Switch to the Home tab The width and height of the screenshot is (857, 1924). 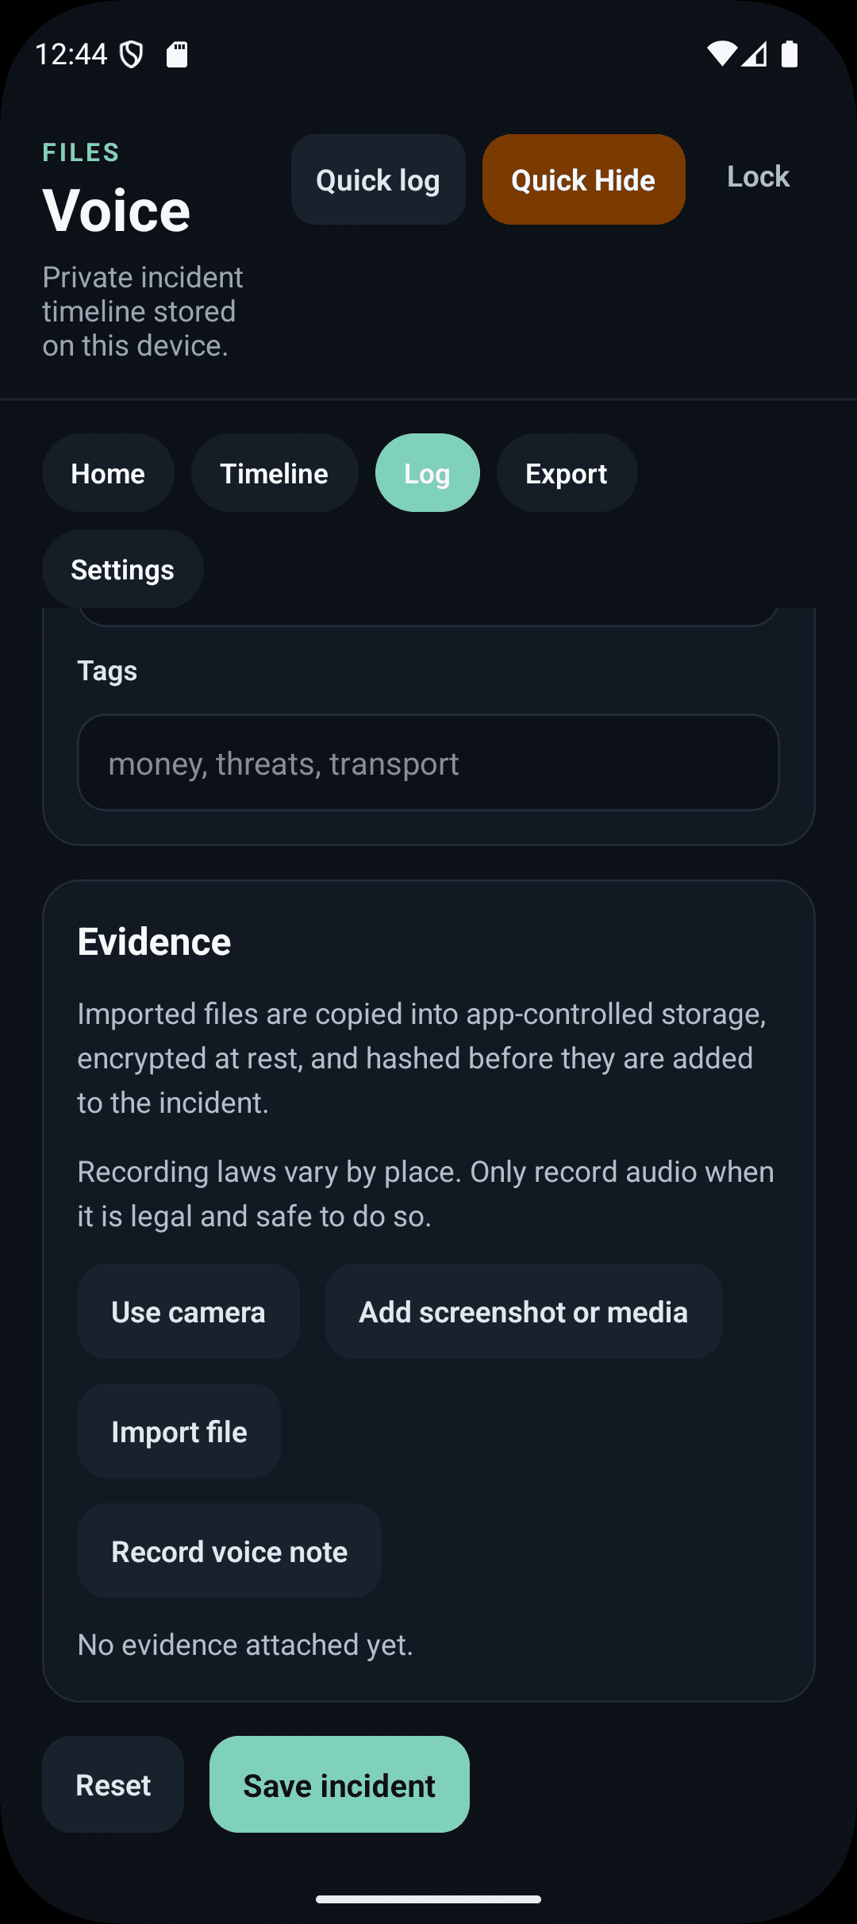(x=108, y=473)
